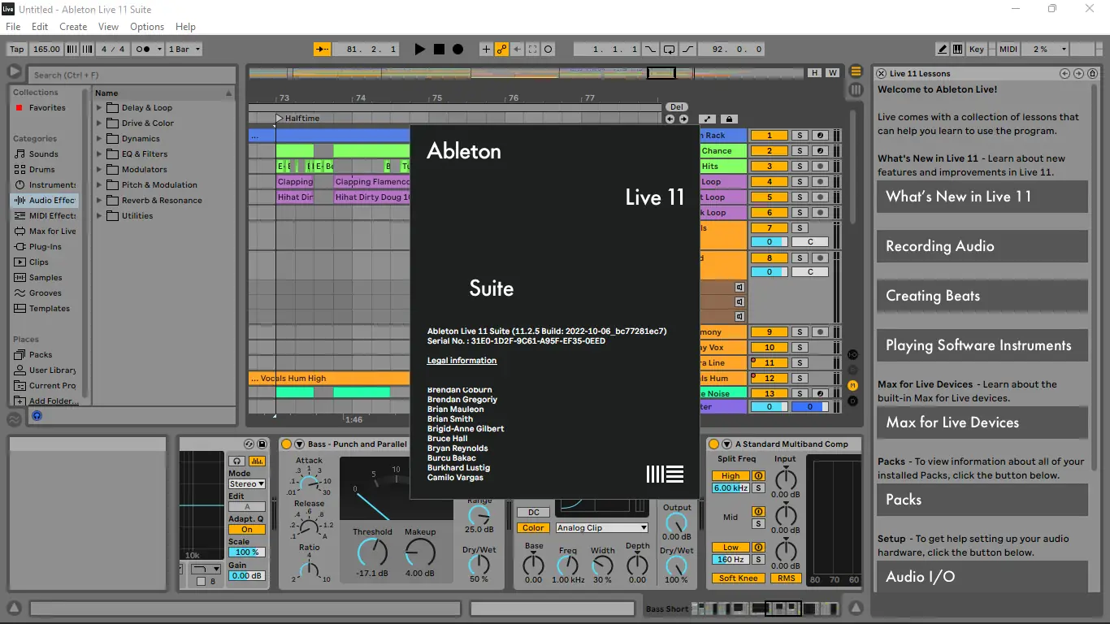Solo track 1 with S button

(x=800, y=136)
